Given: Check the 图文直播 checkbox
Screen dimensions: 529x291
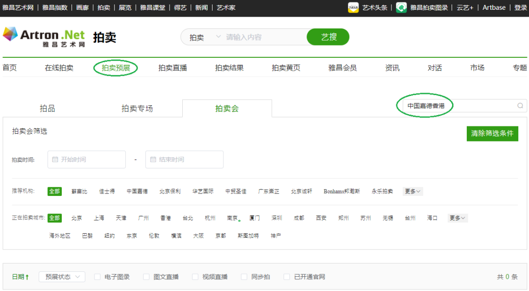Looking at the screenshot, I should (x=146, y=277).
